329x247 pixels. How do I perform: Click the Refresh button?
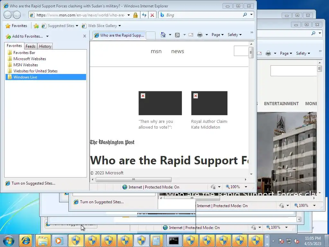tap(144, 15)
